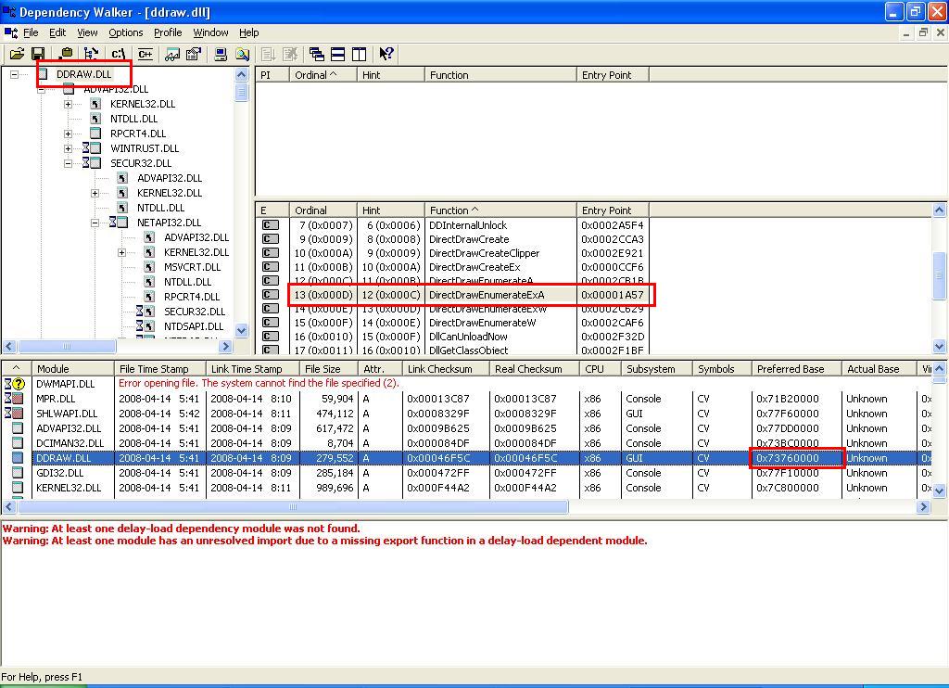Image resolution: width=949 pixels, height=688 pixels.
Task: Click the Cascade windows toolbar icon
Action: click(317, 54)
